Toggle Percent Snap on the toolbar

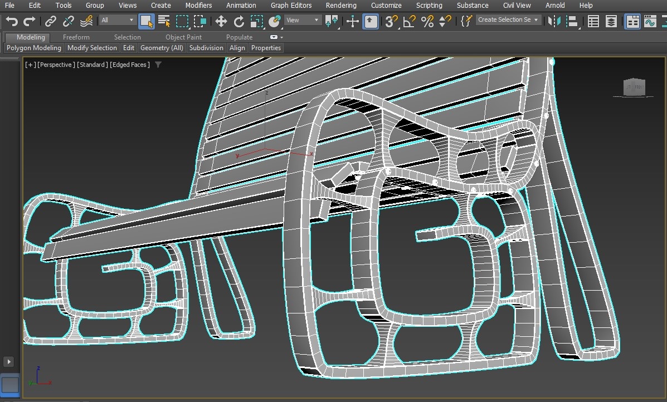click(x=427, y=22)
